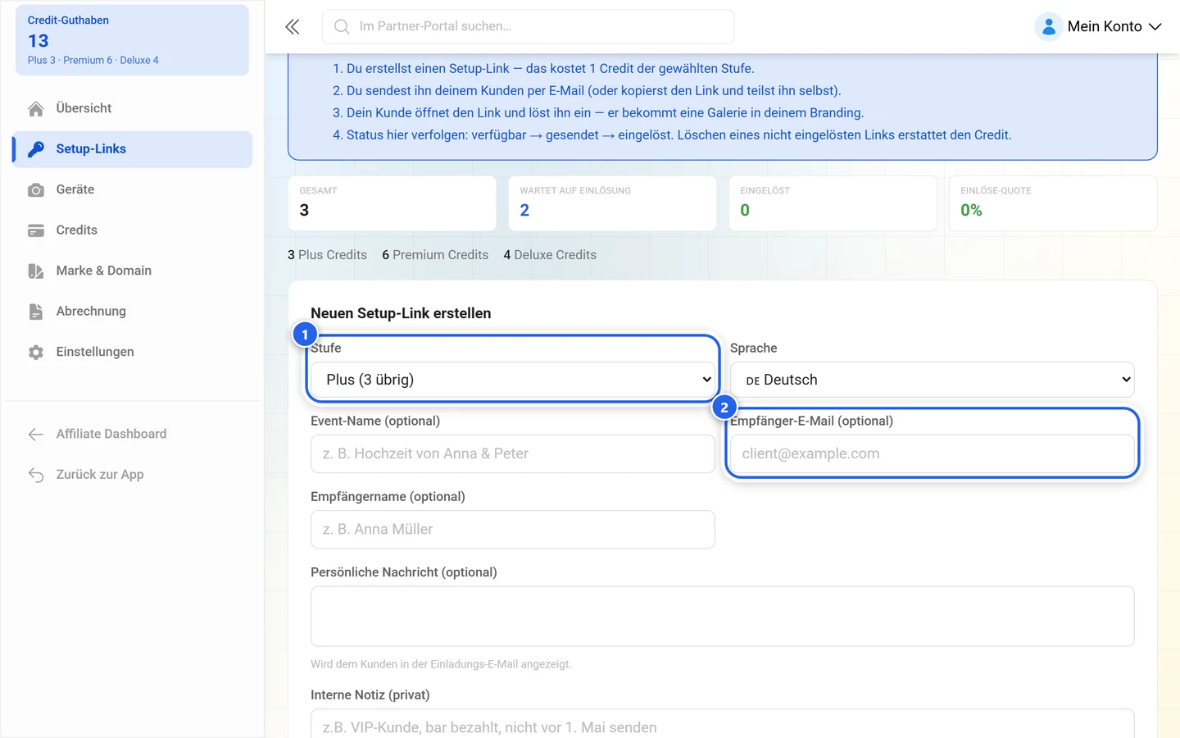Click instruction line '1. Du erstellst einen Setup-Link'
1180x738 pixels.
(543, 69)
